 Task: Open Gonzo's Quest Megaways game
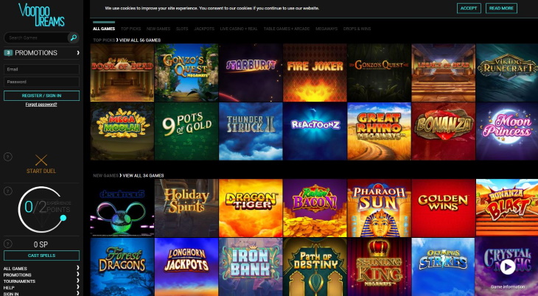[186, 73]
